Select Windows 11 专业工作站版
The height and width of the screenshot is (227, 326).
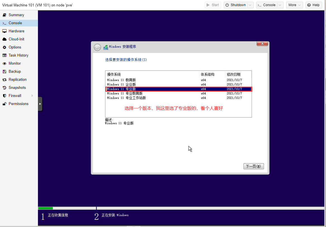click(x=179, y=98)
